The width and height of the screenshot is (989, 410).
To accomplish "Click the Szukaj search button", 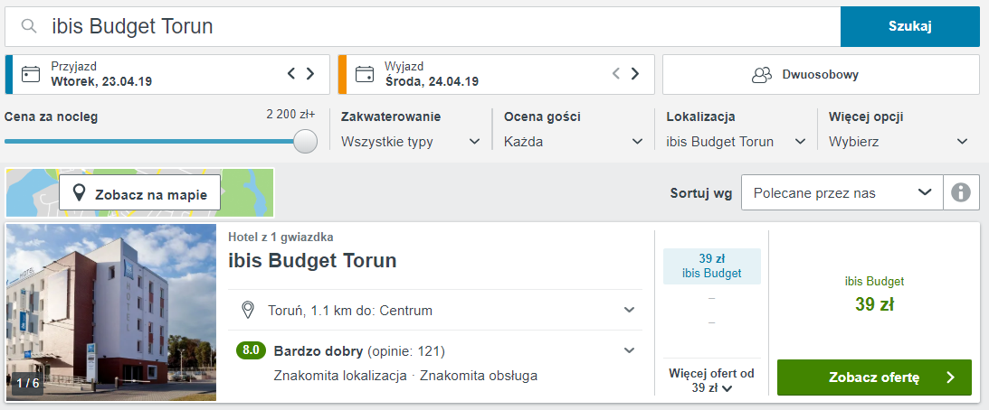I will (909, 26).
